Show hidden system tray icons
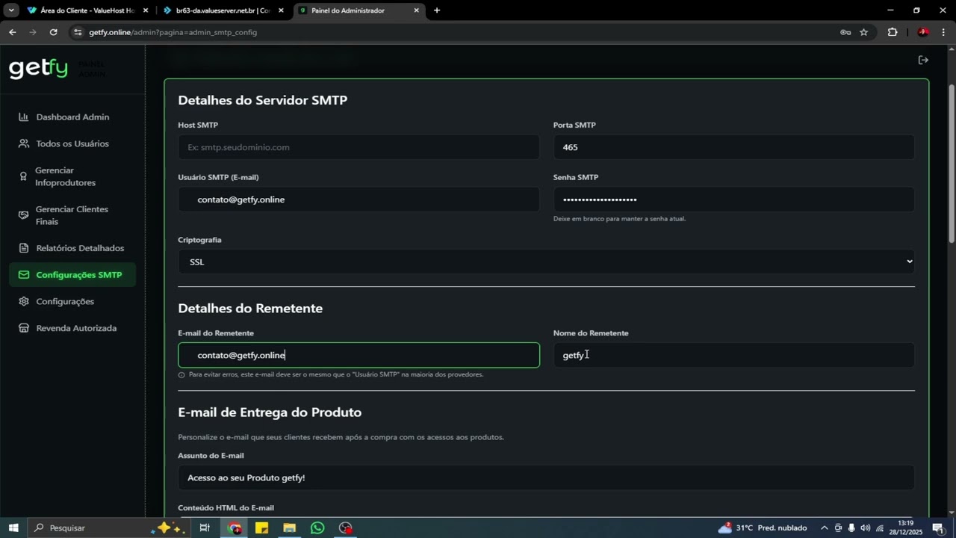956x538 pixels. pos(824,528)
